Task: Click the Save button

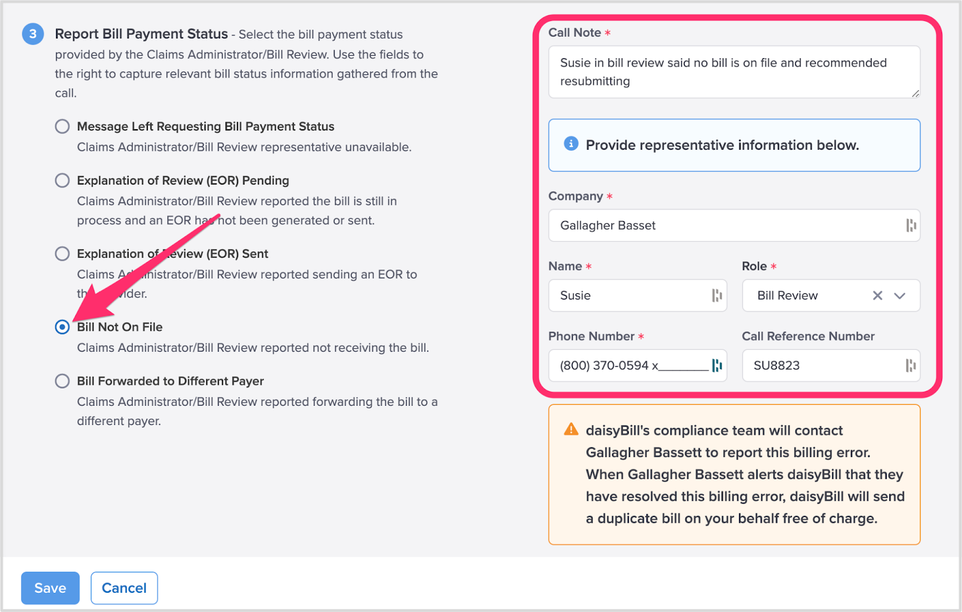Action: click(51, 588)
